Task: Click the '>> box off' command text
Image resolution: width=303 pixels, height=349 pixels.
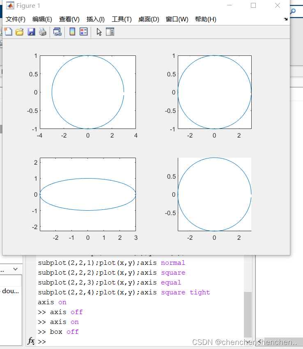Action: pyautogui.click(x=58, y=332)
